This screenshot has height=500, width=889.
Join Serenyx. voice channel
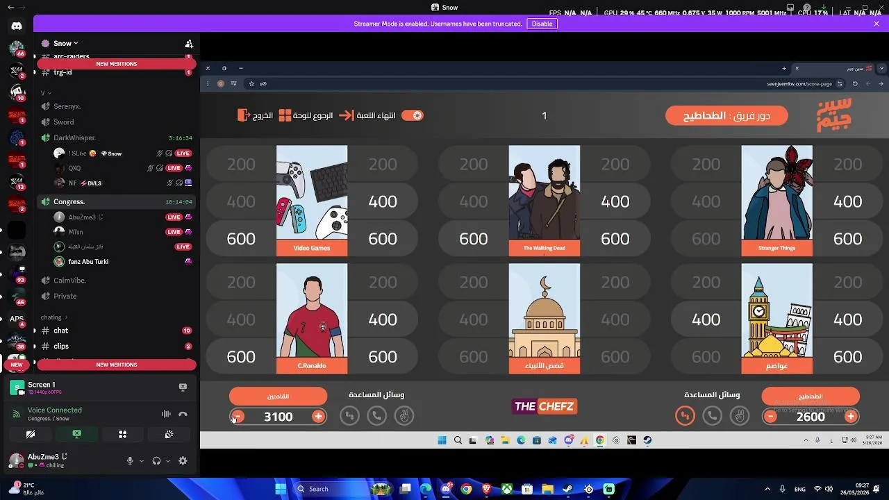(115, 106)
